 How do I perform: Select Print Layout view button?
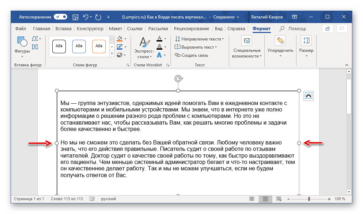265,199
